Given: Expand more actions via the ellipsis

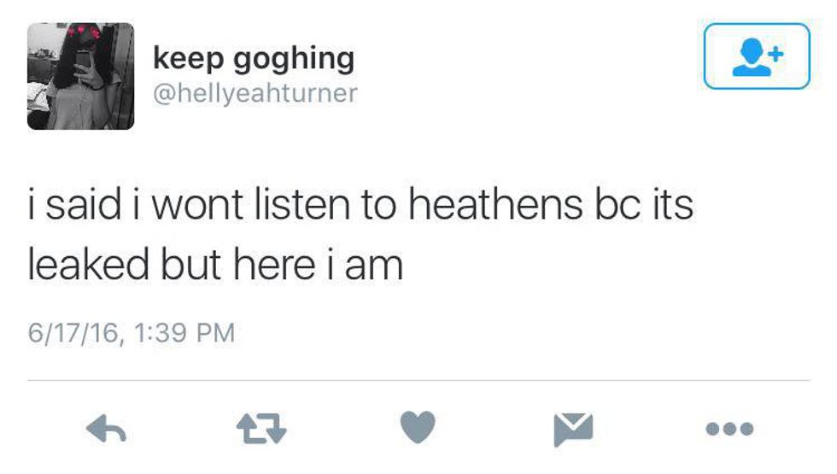Looking at the screenshot, I should click(729, 429).
